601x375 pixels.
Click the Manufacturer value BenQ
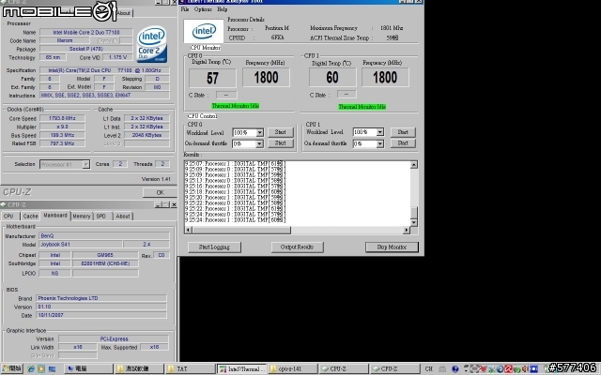point(104,235)
